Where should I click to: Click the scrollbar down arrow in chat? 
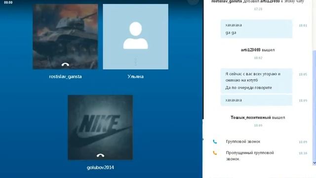(x=314, y=163)
